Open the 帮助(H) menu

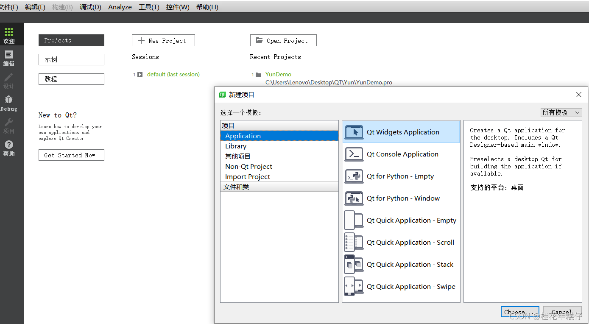[x=207, y=7]
